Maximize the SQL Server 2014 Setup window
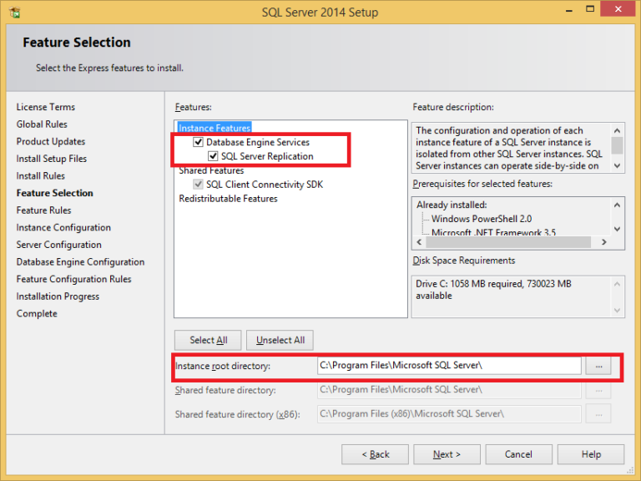Viewport: 641px width, 481px height. click(x=590, y=9)
